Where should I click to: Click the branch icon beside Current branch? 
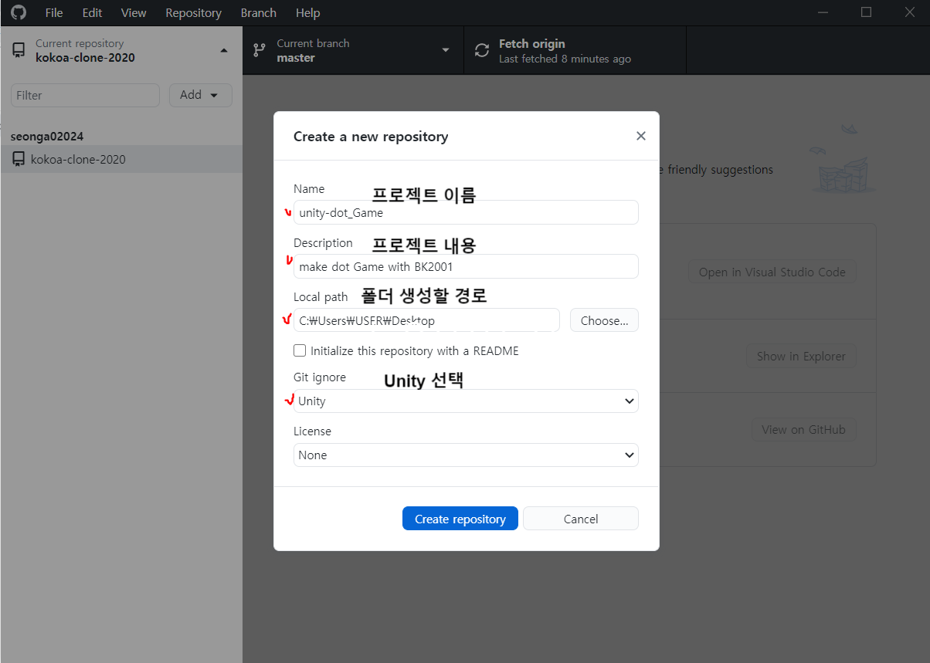260,50
